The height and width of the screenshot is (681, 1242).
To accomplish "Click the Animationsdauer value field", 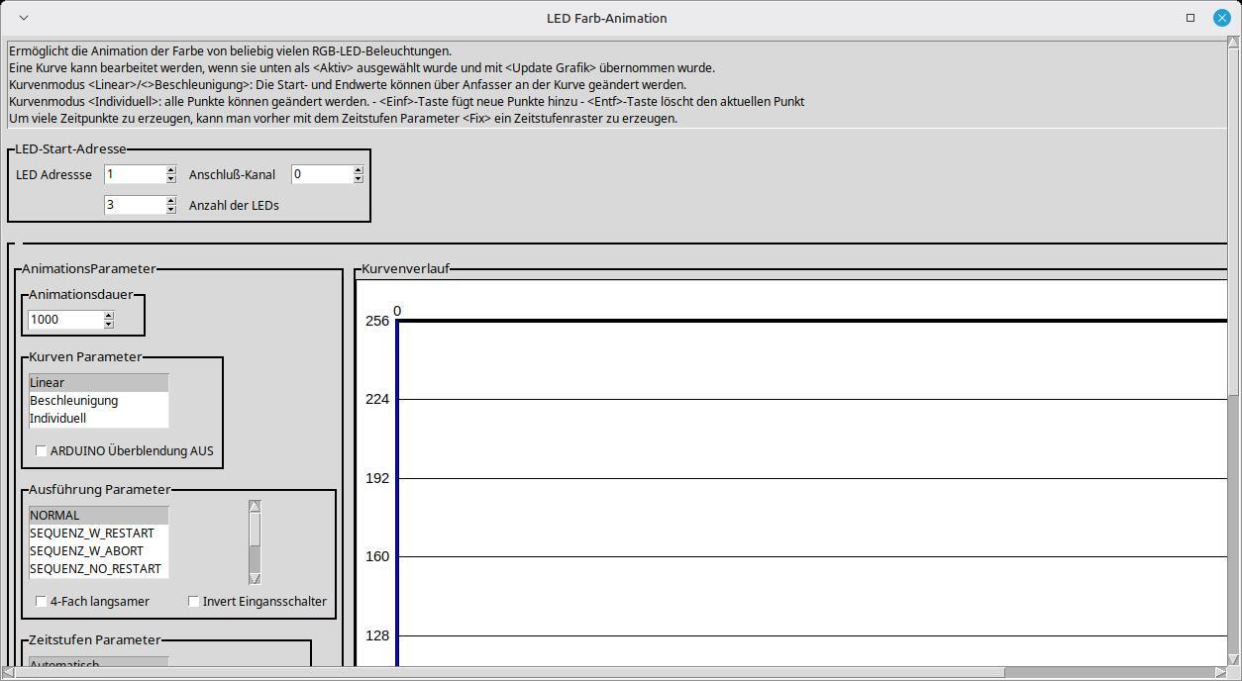I will point(64,319).
